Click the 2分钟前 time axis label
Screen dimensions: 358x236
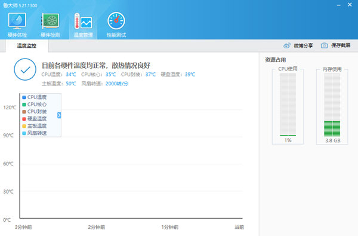(x=97, y=227)
